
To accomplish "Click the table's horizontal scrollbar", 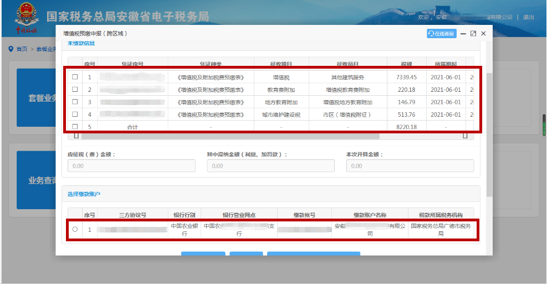I will point(230,136).
